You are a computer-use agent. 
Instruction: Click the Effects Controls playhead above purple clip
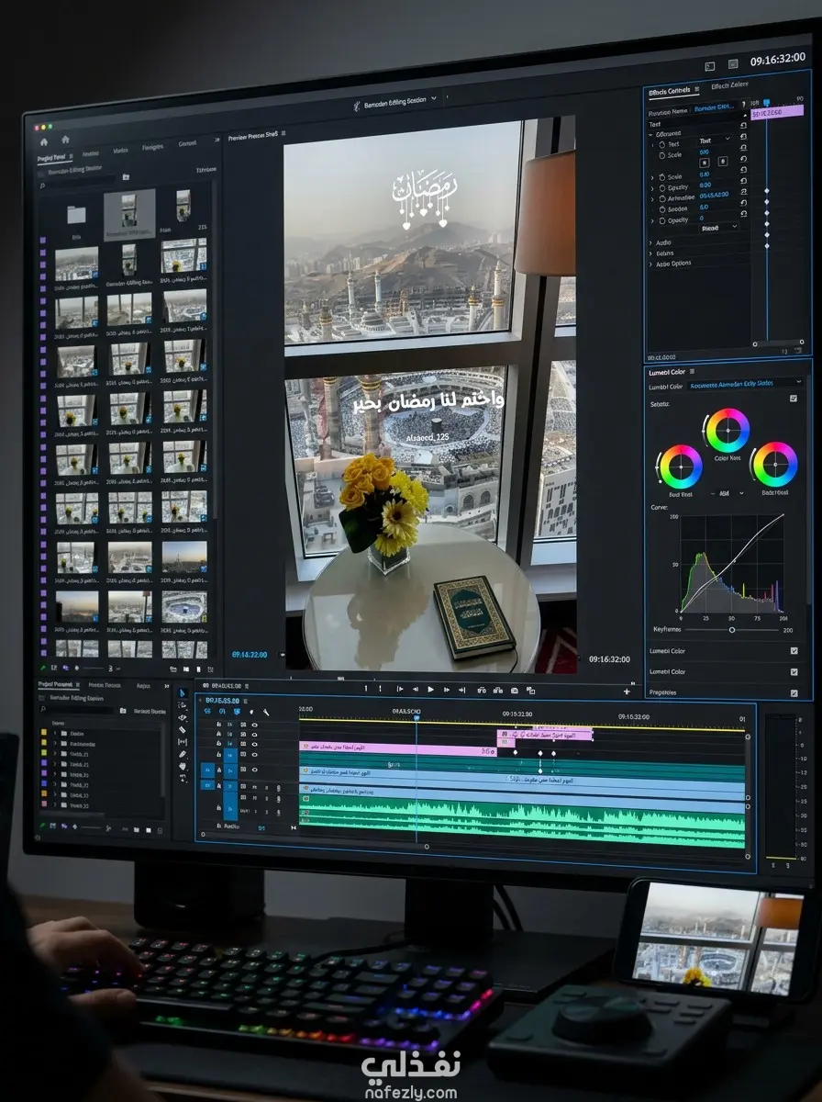[767, 103]
